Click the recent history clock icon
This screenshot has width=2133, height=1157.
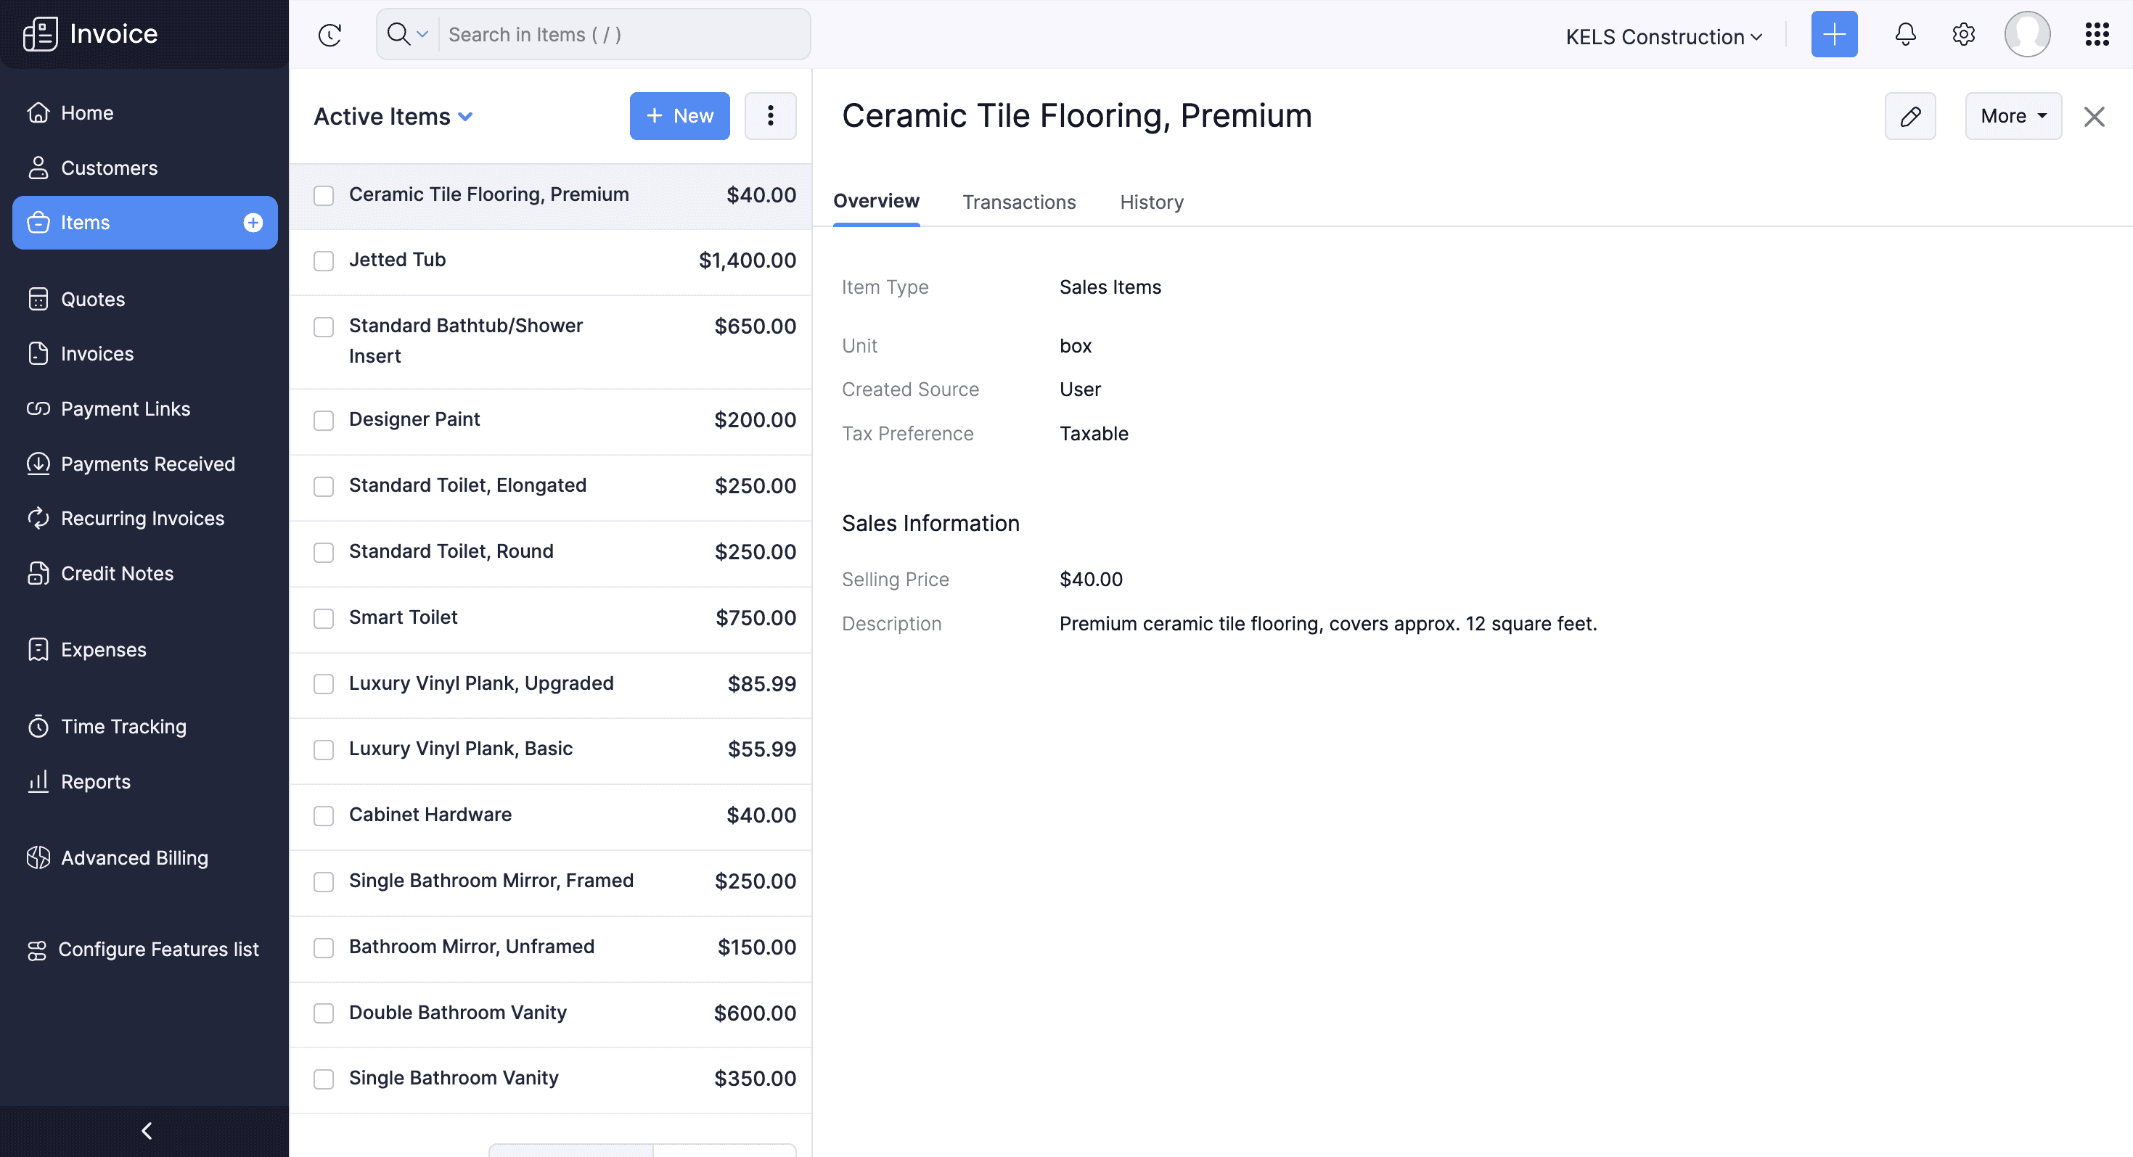tap(329, 35)
